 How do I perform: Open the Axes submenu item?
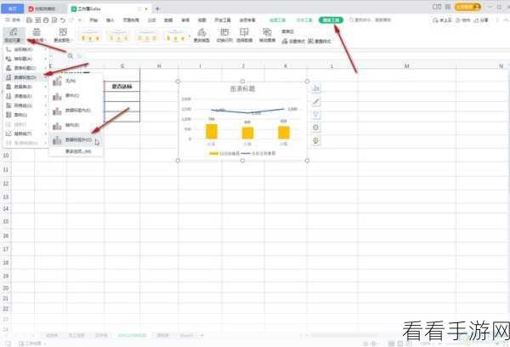point(25,49)
